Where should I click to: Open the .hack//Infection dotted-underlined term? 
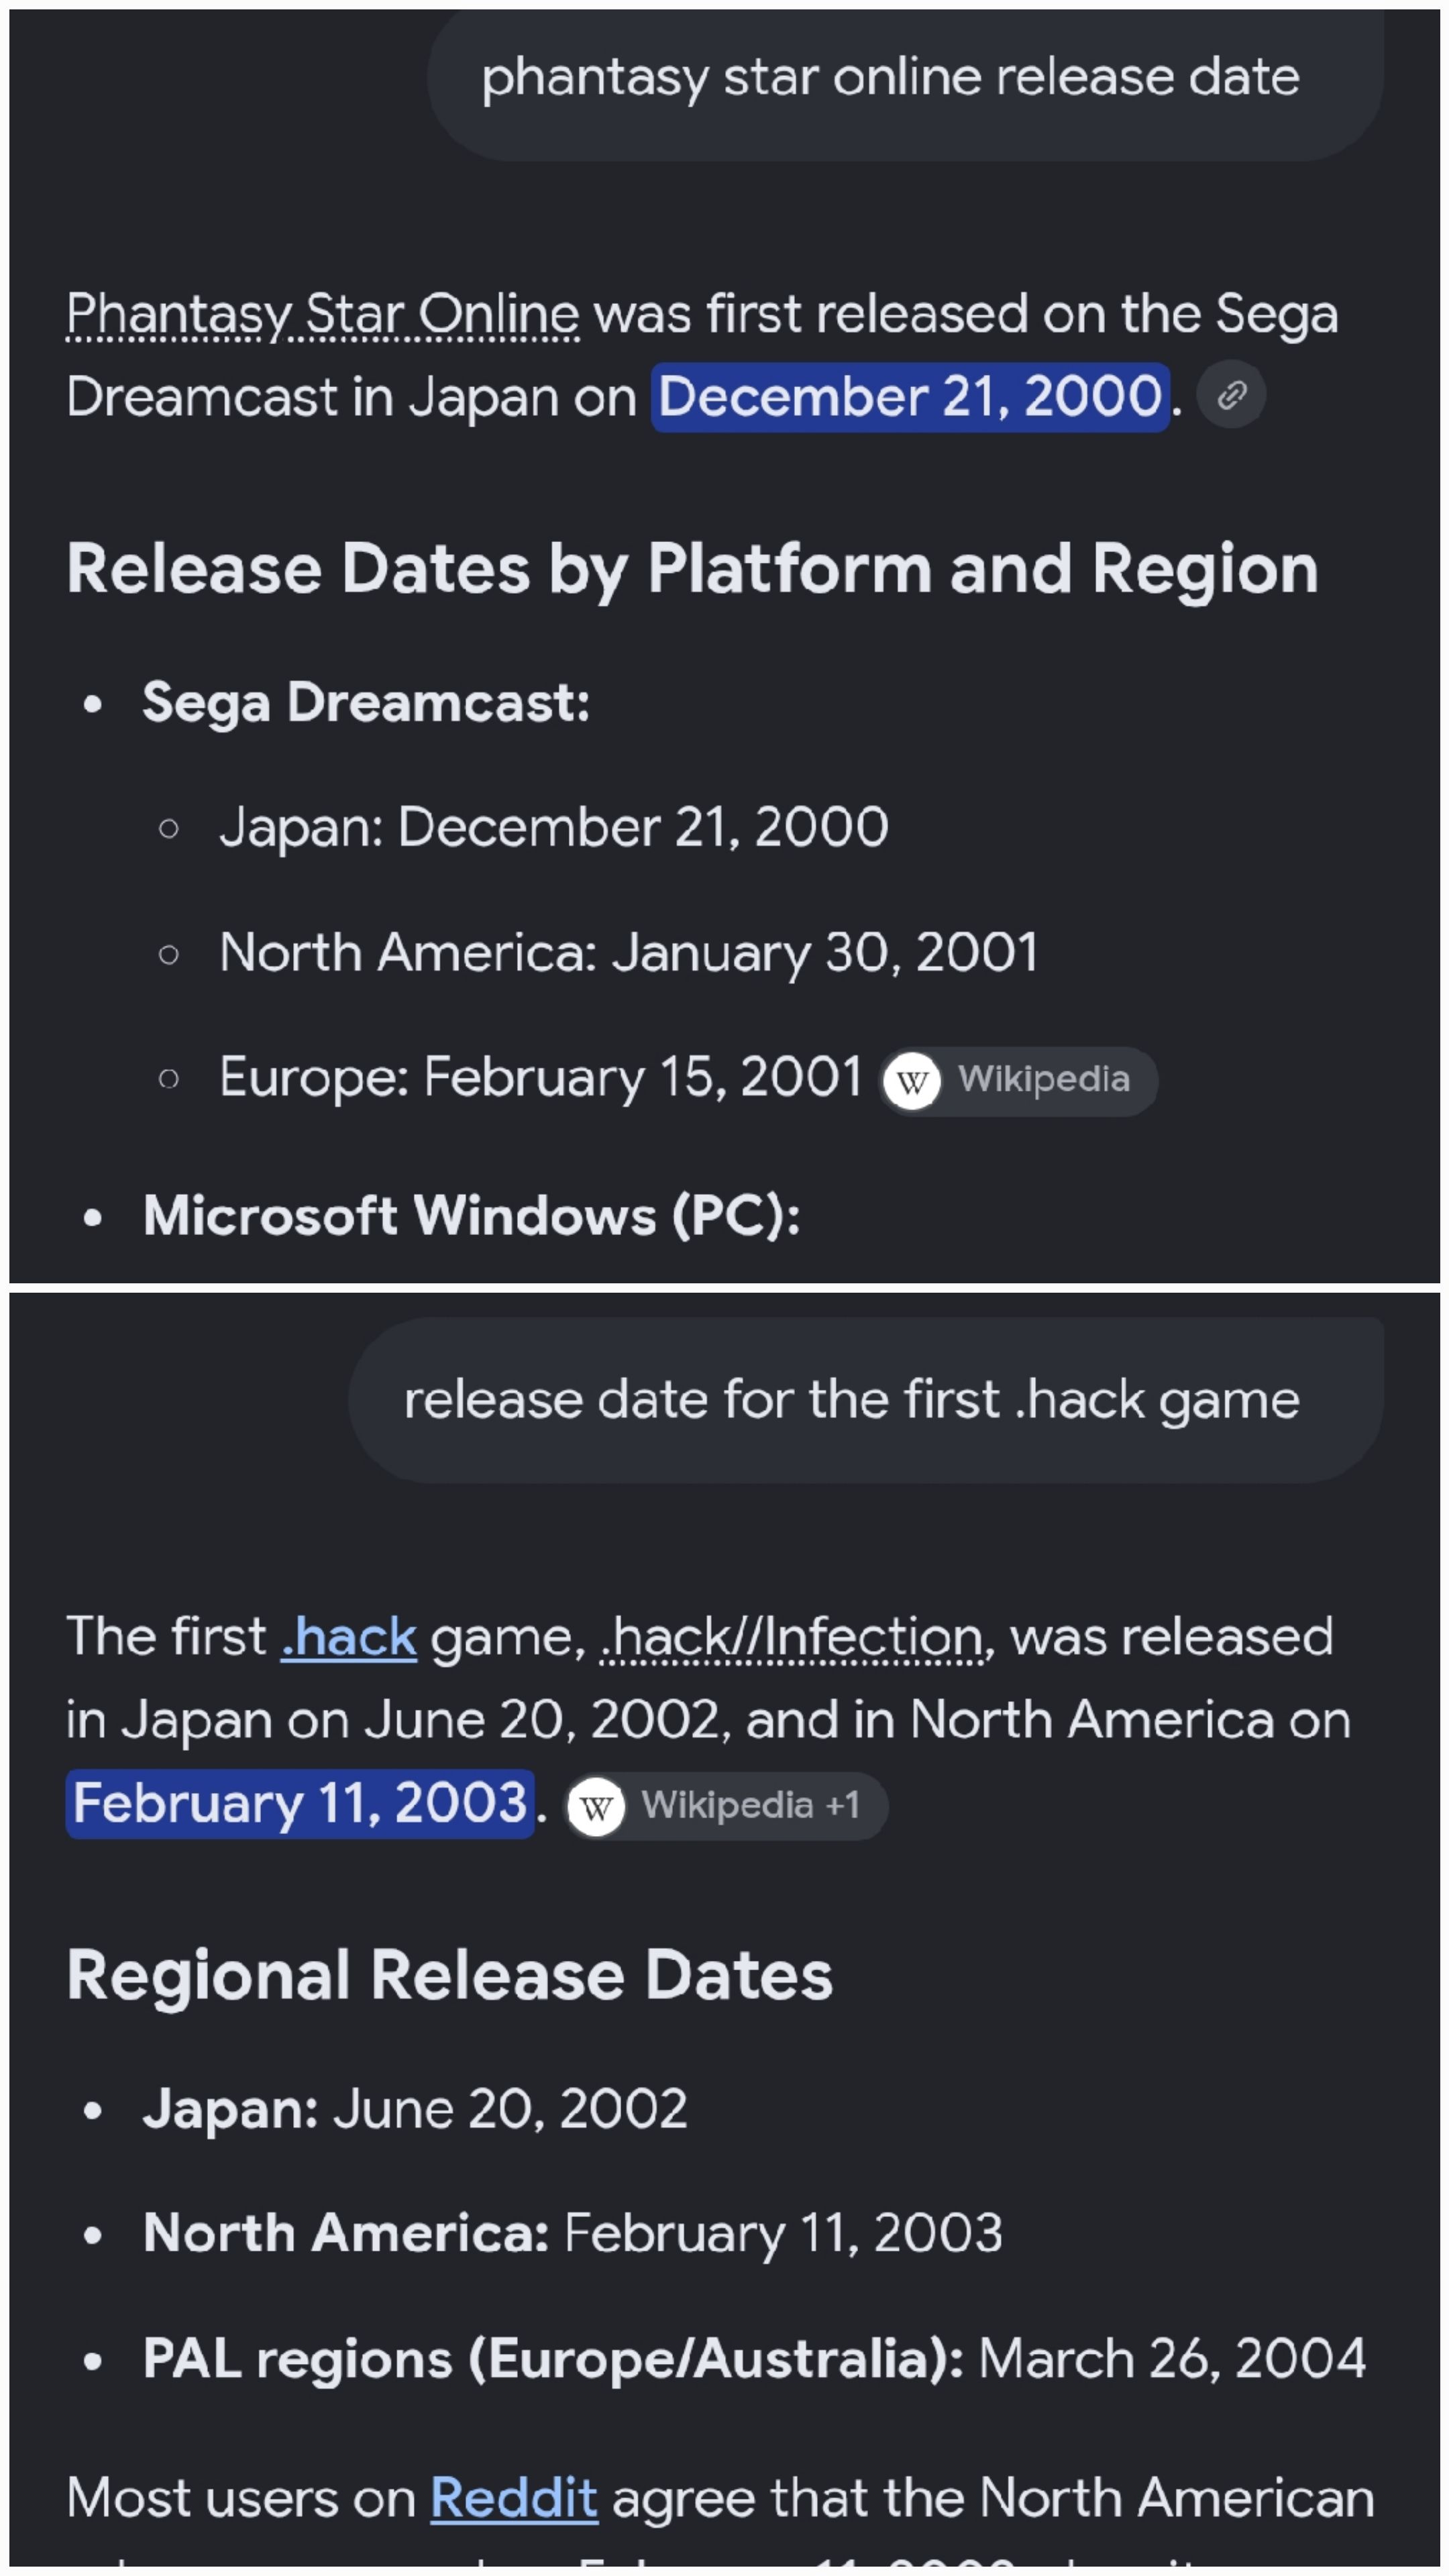(x=792, y=1638)
